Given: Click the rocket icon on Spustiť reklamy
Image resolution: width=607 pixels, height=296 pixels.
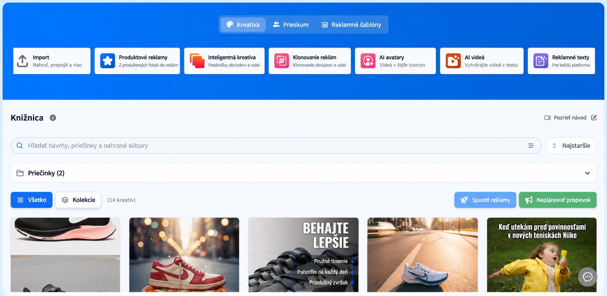Looking at the screenshot, I should (464, 200).
